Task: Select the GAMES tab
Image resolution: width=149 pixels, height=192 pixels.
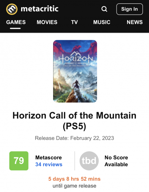Action: [16, 22]
